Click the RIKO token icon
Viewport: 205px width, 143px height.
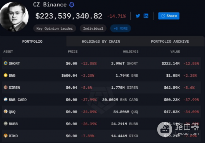[x=5, y=135]
